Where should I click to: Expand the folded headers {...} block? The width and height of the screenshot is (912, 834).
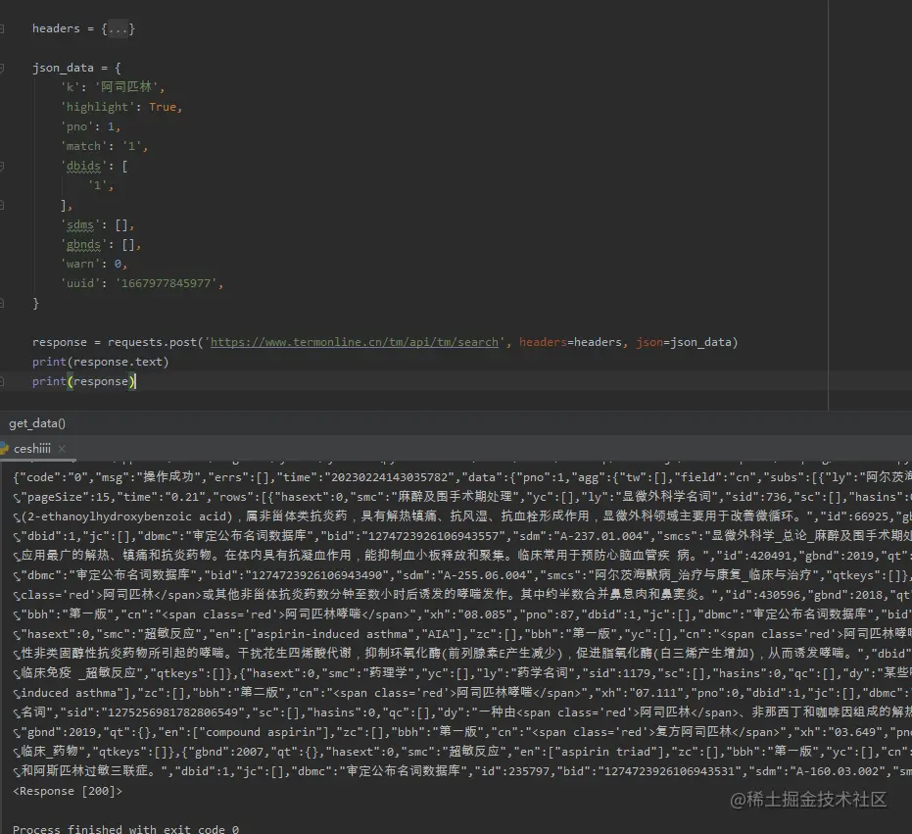(119, 28)
